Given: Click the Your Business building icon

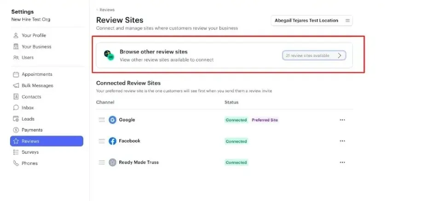Looking at the screenshot, I should click(16, 46).
